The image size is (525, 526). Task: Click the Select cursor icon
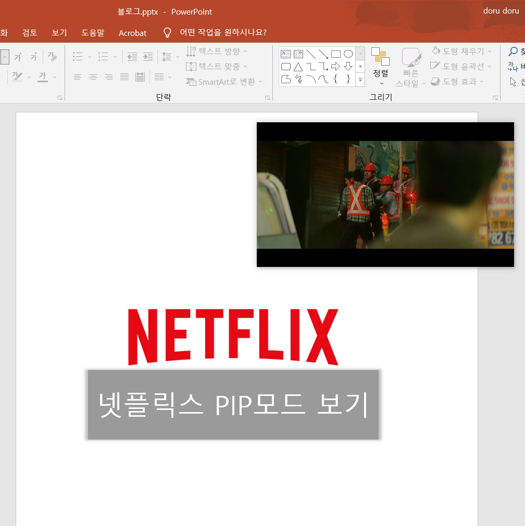click(513, 82)
